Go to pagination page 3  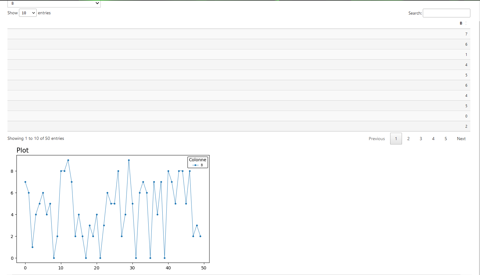click(421, 139)
